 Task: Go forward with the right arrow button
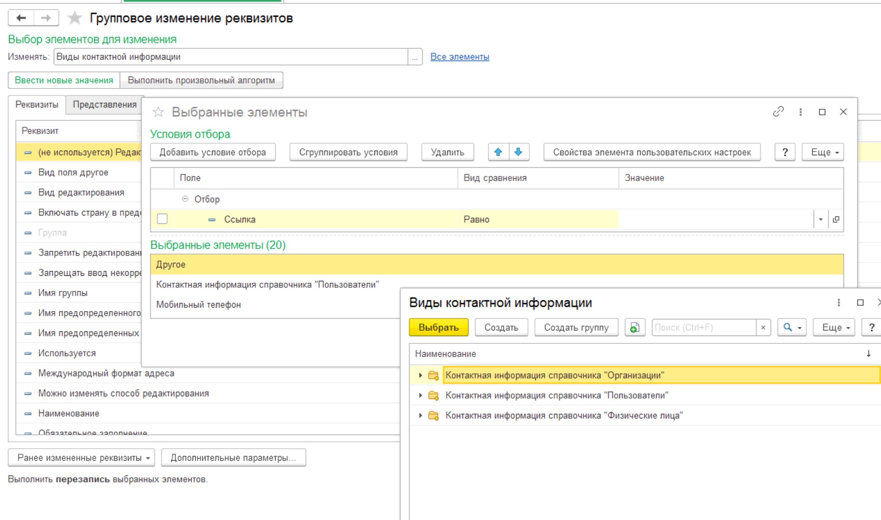click(46, 18)
